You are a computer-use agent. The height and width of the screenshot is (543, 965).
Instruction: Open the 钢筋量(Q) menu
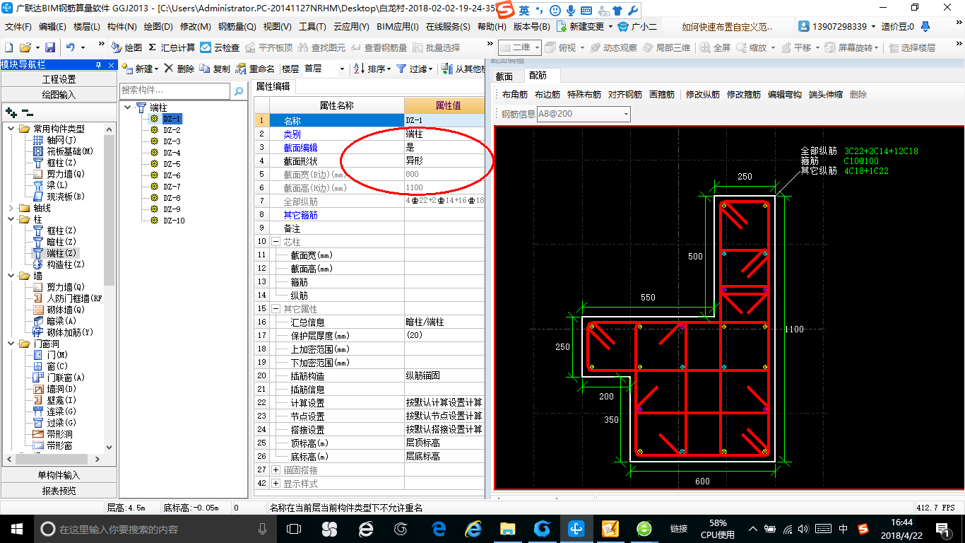237,27
